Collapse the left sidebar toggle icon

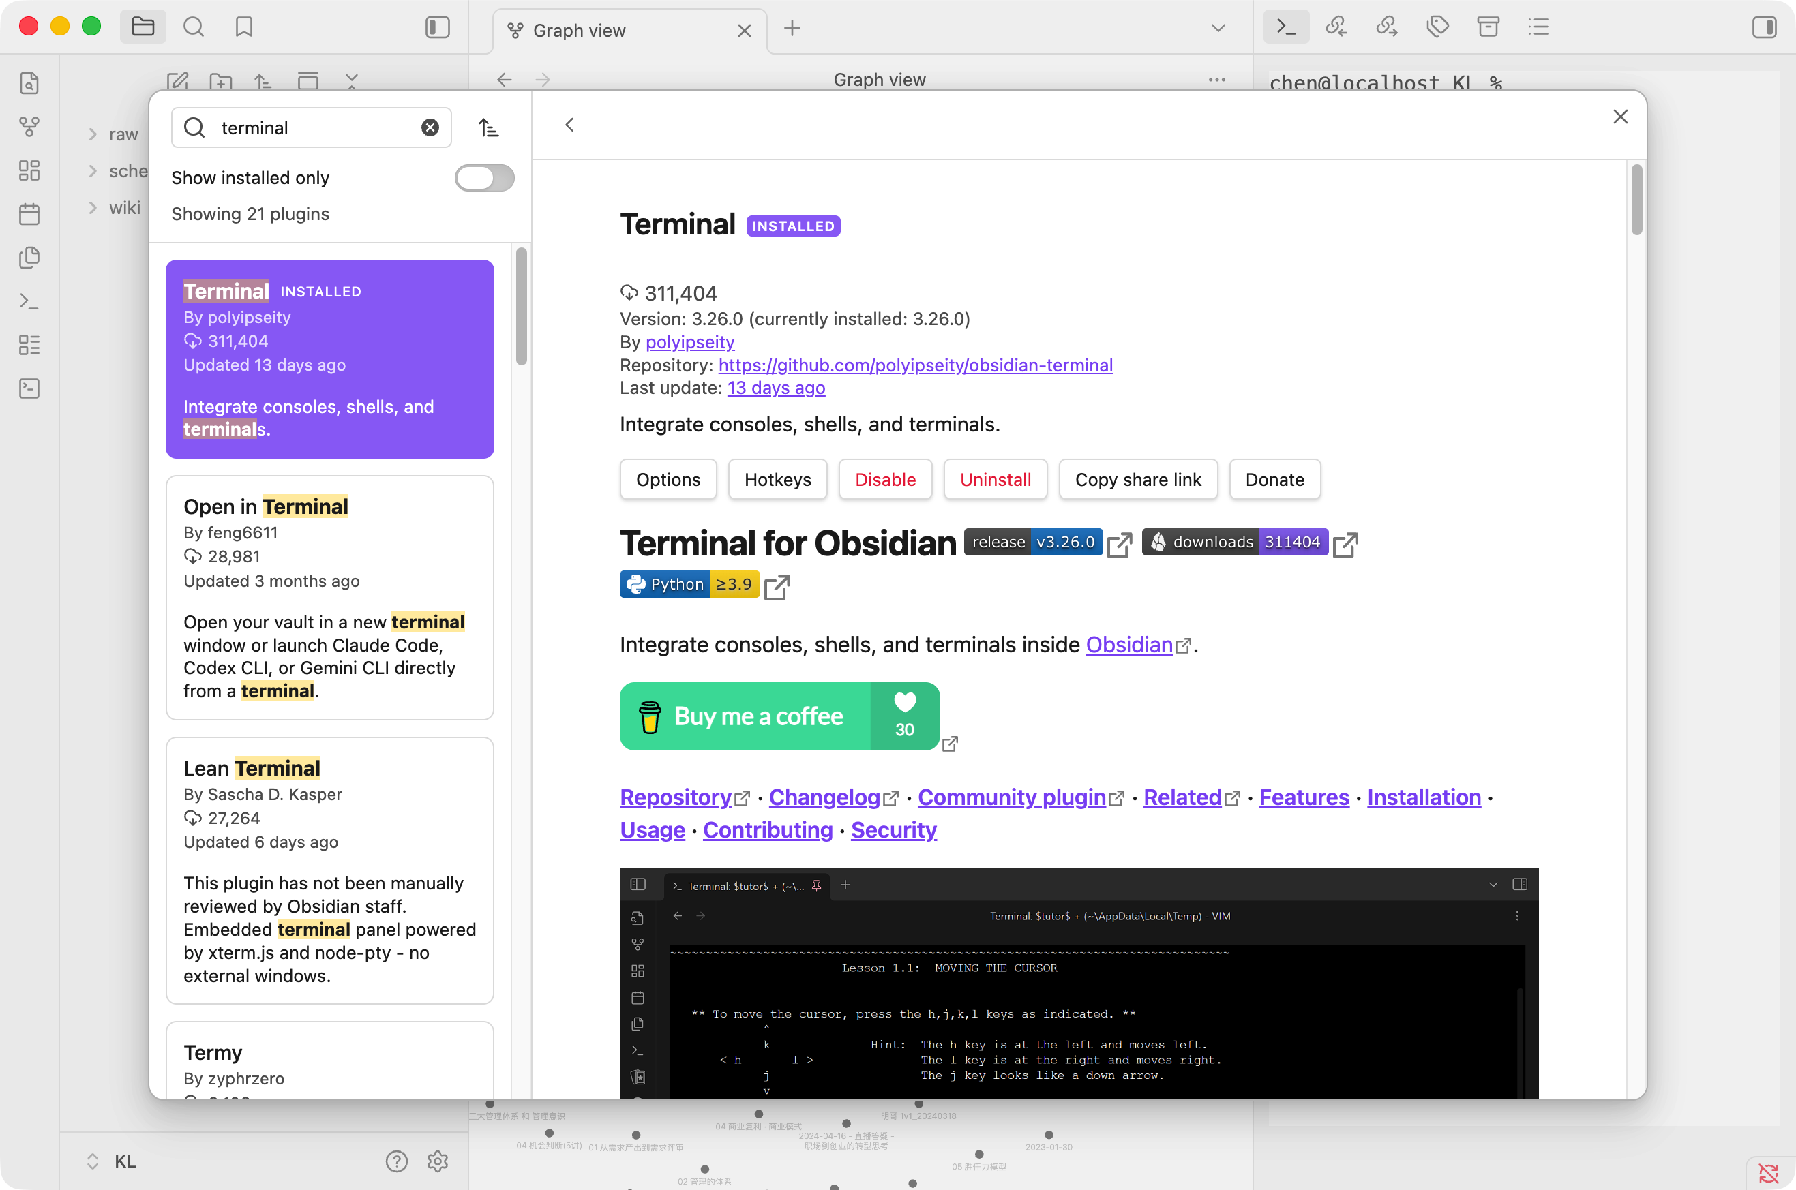point(437,27)
